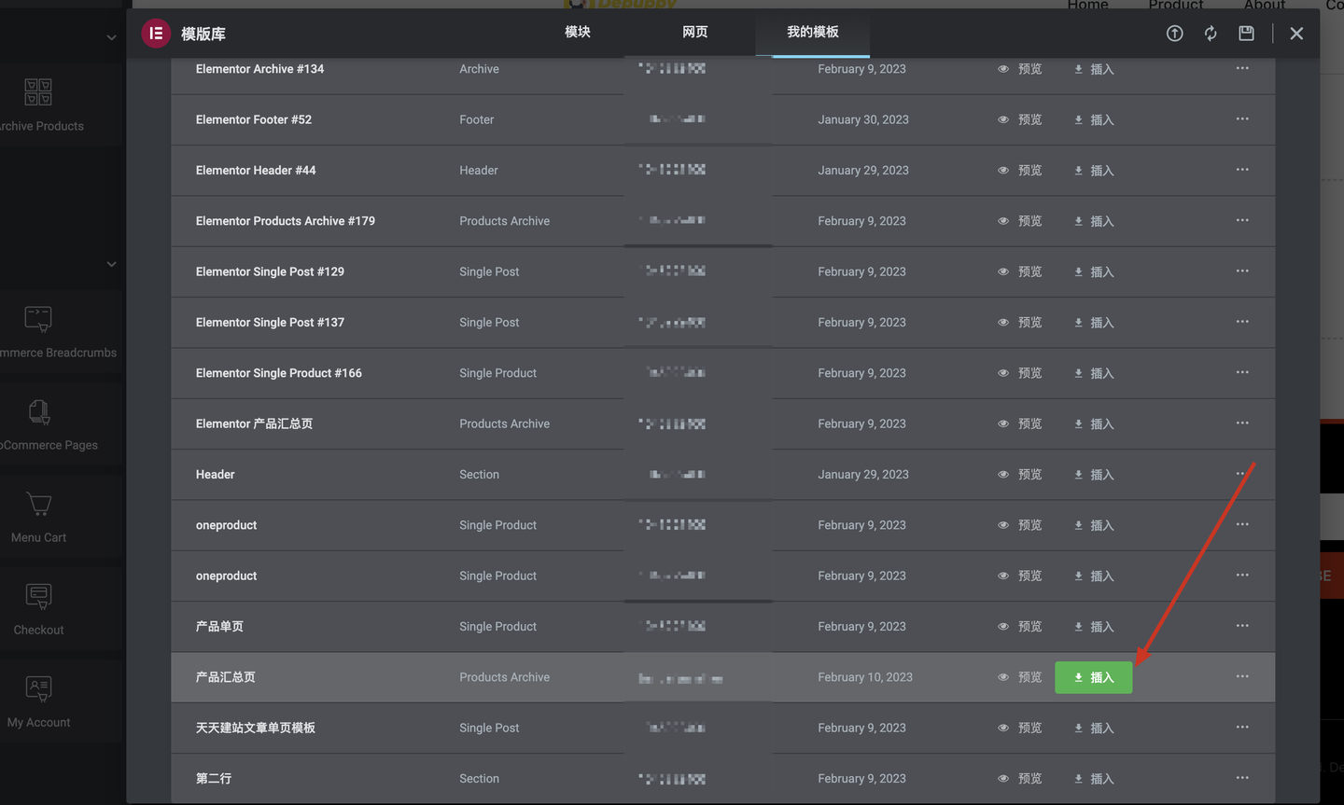Open more options for 产品汇总页

tap(1242, 676)
